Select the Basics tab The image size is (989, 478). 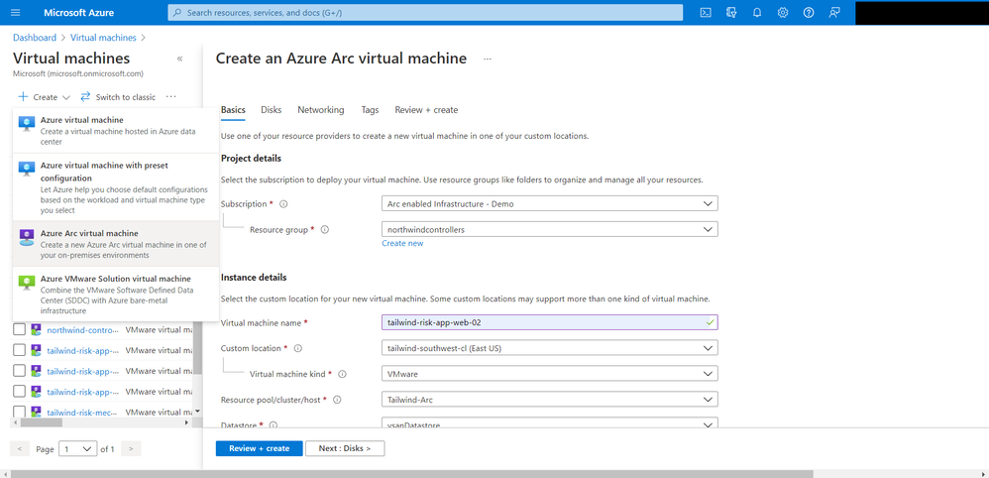233,110
